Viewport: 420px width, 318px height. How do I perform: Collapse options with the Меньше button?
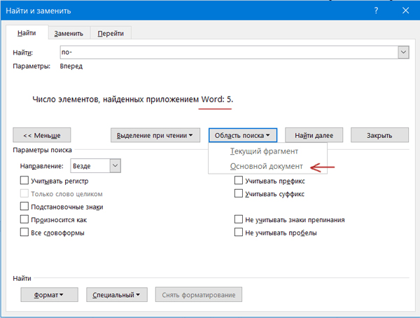pos(42,135)
